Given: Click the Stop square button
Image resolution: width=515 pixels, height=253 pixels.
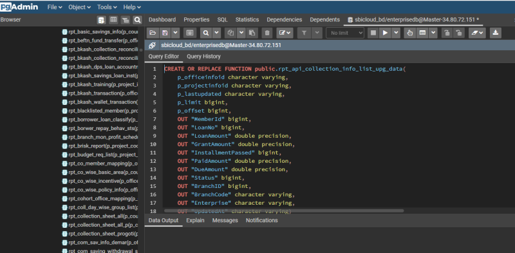Looking at the screenshot, I should point(373,33).
